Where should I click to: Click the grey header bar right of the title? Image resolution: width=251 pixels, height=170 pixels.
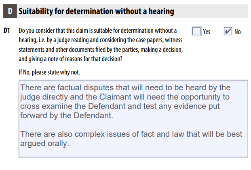coord(211,11)
